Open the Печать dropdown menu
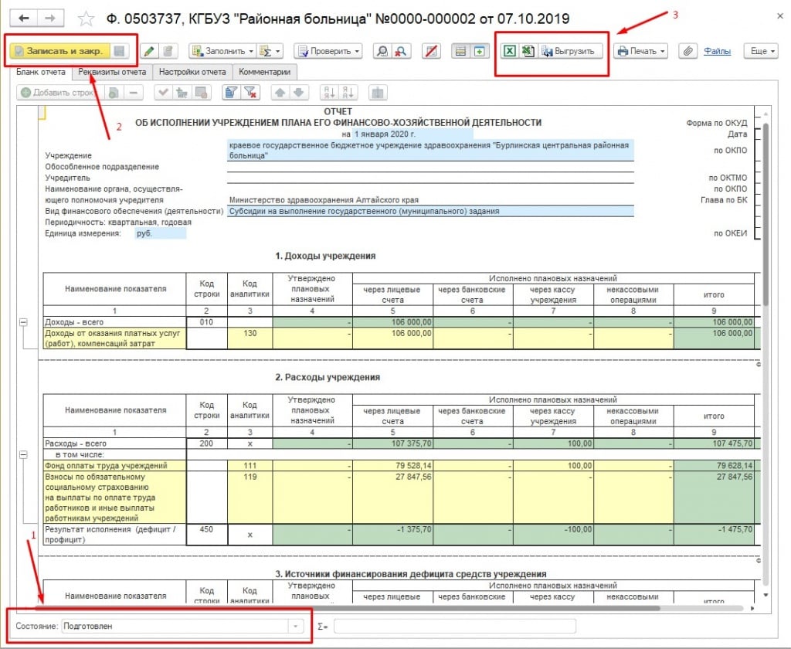Viewport: 791px width, 649px height. click(641, 51)
